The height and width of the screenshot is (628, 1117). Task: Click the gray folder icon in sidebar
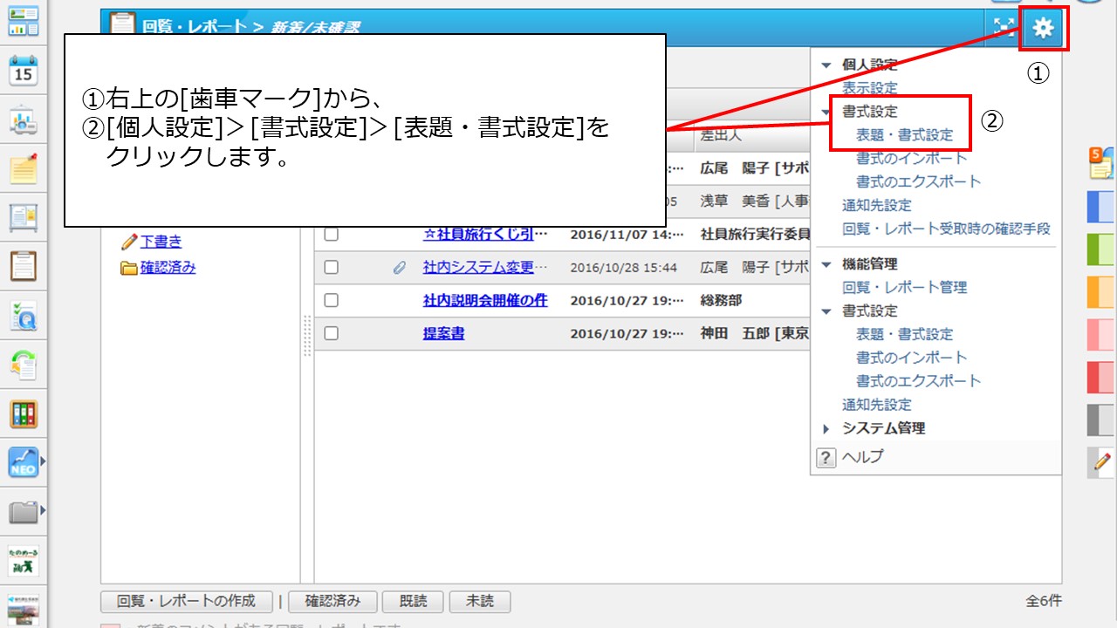[x=24, y=510]
